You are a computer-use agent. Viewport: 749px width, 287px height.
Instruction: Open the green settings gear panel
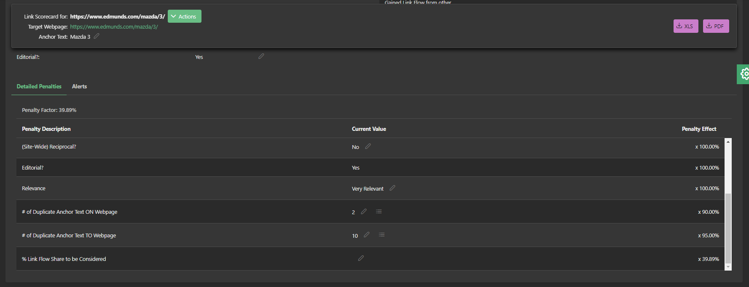pyautogui.click(x=744, y=74)
